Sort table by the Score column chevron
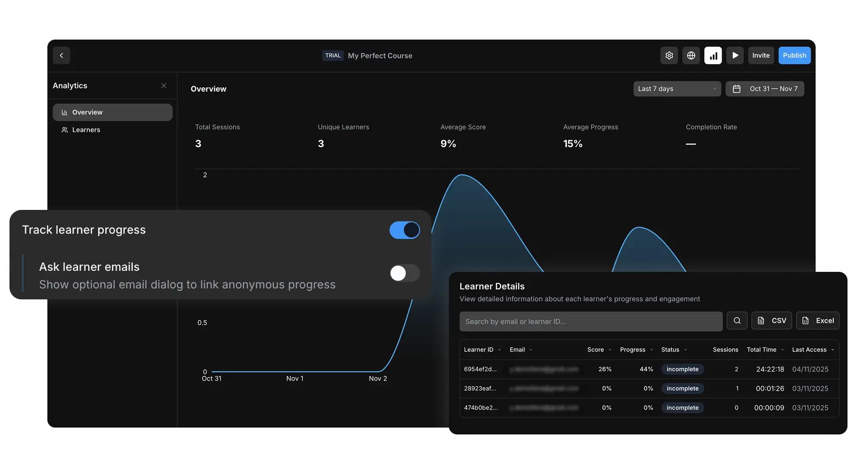Image resolution: width=863 pixels, height=468 pixels. click(610, 350)
